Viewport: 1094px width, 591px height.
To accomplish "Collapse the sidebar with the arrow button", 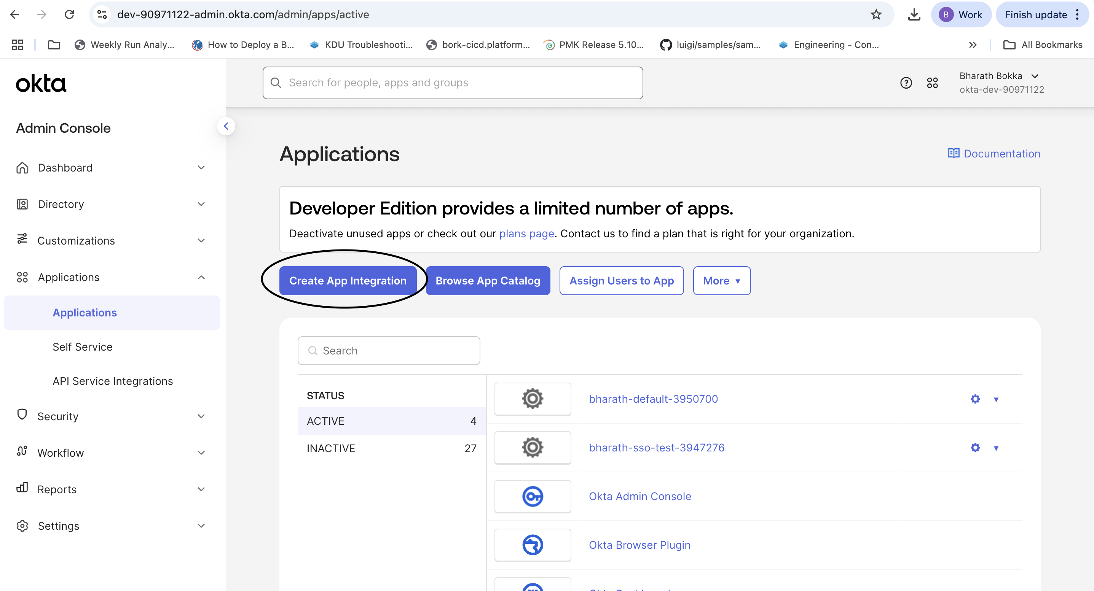I will click(226, 126).
